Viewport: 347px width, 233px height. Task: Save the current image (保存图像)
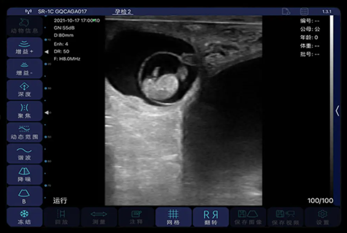[248, 217]
